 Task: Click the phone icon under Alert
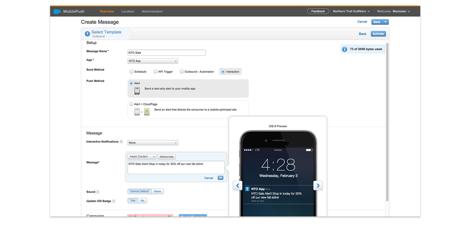click(x=137, y=91)
